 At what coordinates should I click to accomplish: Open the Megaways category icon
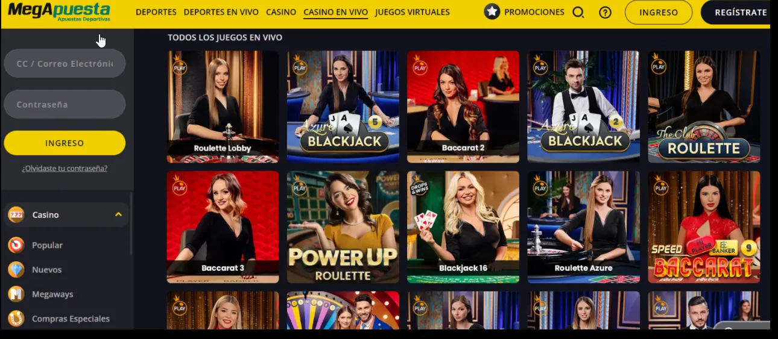[16, 294]
